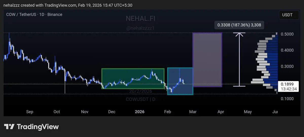Click the NEHAL.FI watermark text
This screenshot has width=304, height=137.
click(140, 18)
